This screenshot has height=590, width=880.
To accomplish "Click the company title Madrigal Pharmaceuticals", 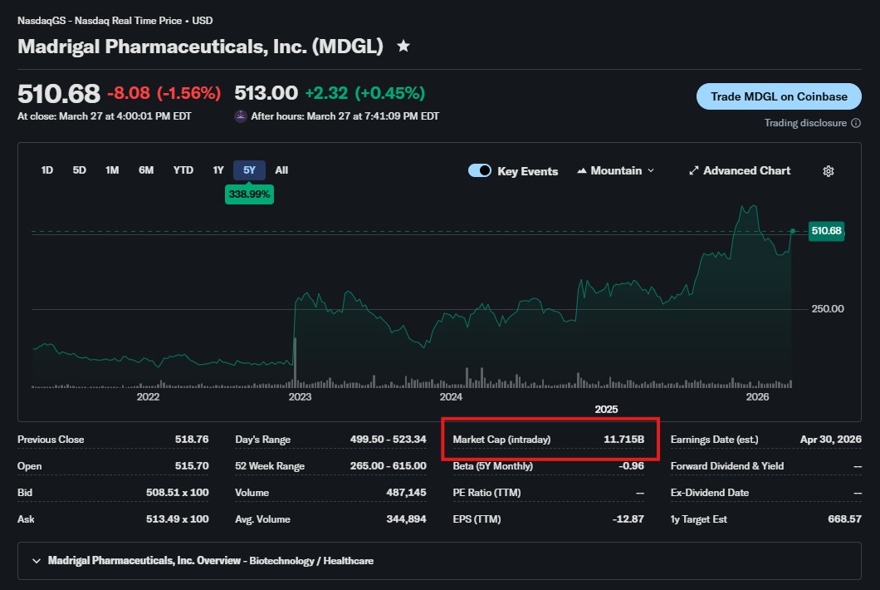I will pos(200,46).
